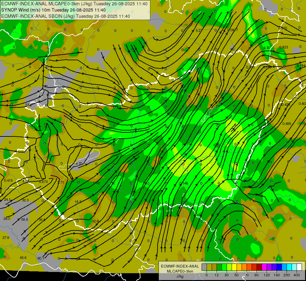Image resolution: width=306 pixels, height=281 pixels.
Task: Click the gray swatch in the legend
Action: coord(204,267)
